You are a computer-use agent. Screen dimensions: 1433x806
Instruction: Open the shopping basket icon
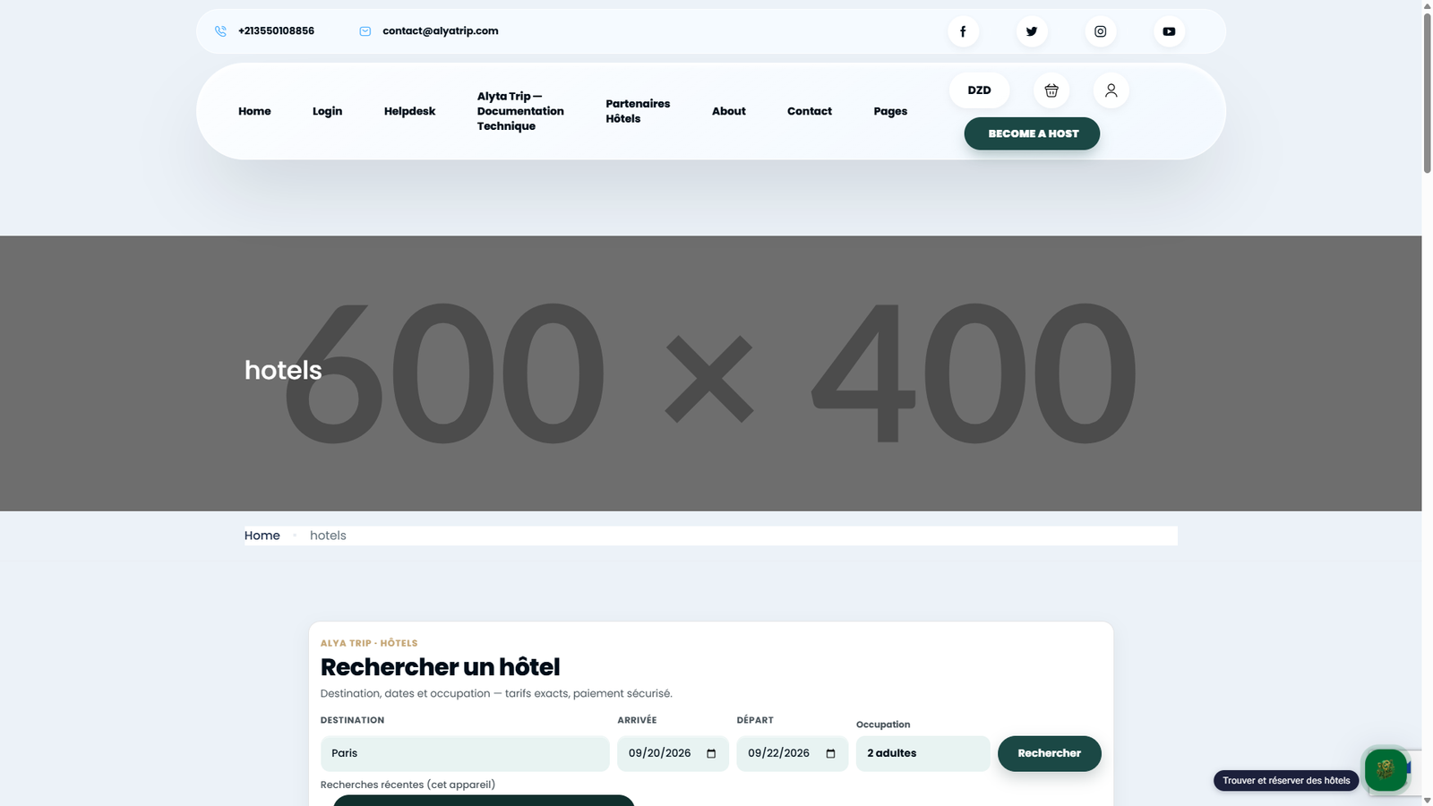click(1051, 90)
